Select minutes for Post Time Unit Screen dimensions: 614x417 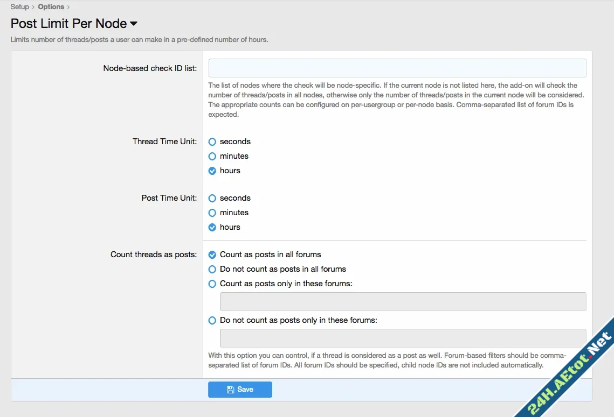coord(212,213)
